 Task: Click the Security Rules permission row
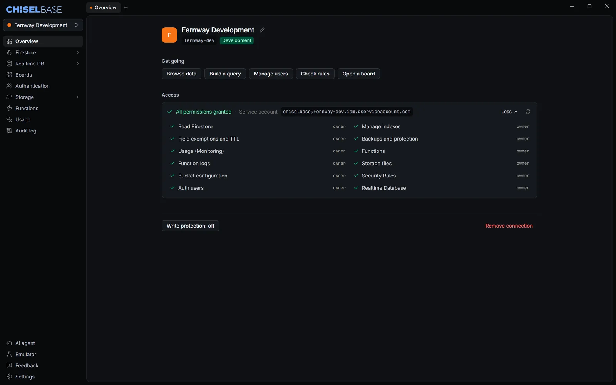442,176
